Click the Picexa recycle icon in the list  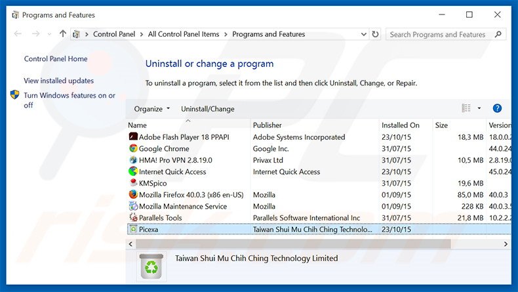point(133,229)
